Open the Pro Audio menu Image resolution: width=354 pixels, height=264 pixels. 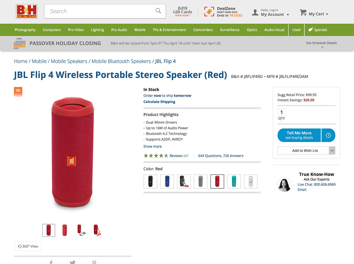[119, 30]
